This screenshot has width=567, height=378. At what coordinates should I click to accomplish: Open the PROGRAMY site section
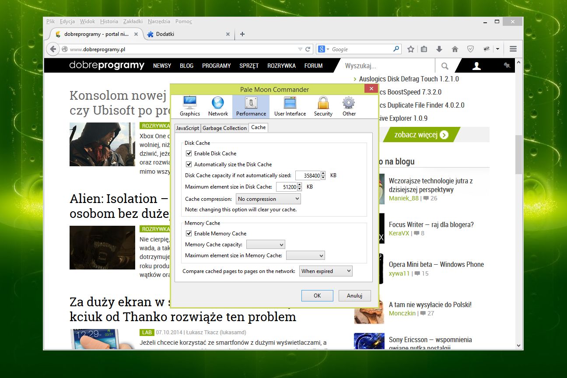(216, 66)
